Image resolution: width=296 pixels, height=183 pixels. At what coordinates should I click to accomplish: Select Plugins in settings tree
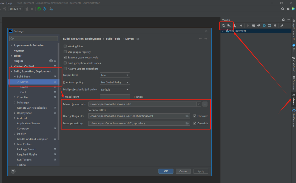(19, 61)
